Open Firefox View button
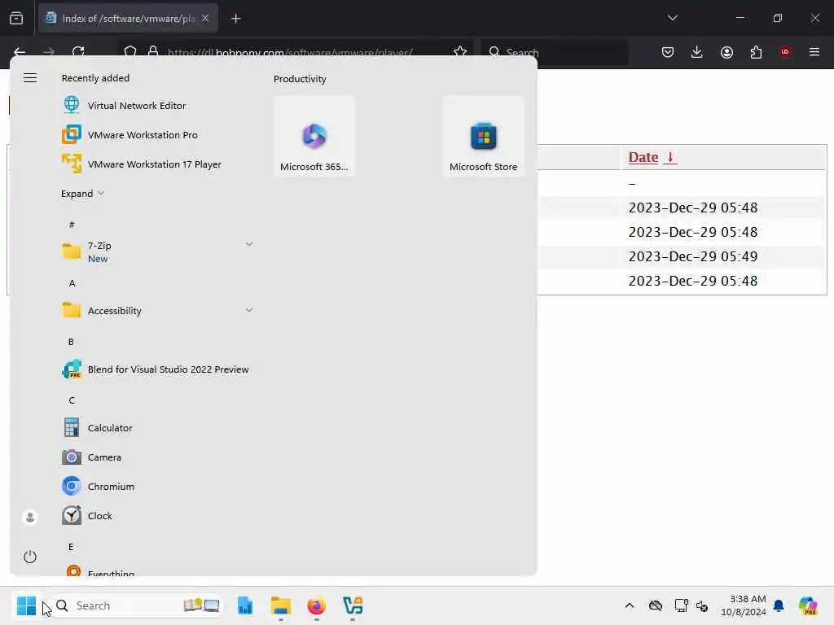 (x=16, y=19)
